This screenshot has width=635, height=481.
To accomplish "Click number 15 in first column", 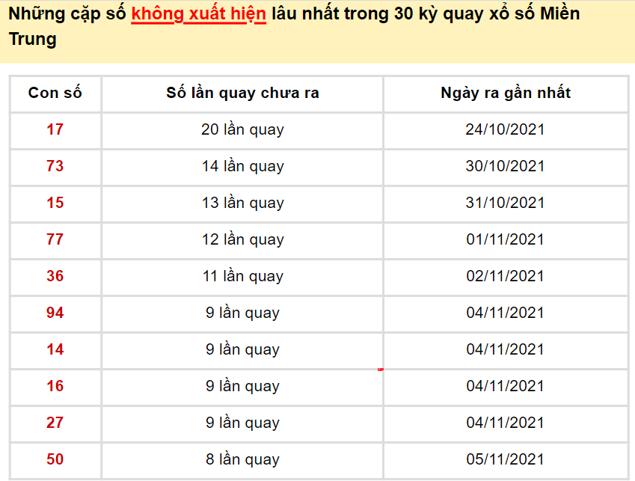I will coord(55,203).
